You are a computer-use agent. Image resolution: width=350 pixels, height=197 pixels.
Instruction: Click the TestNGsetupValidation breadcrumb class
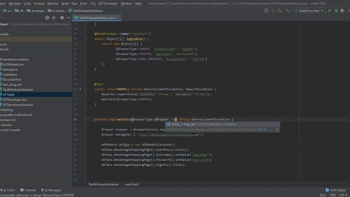tap(85, 11)
